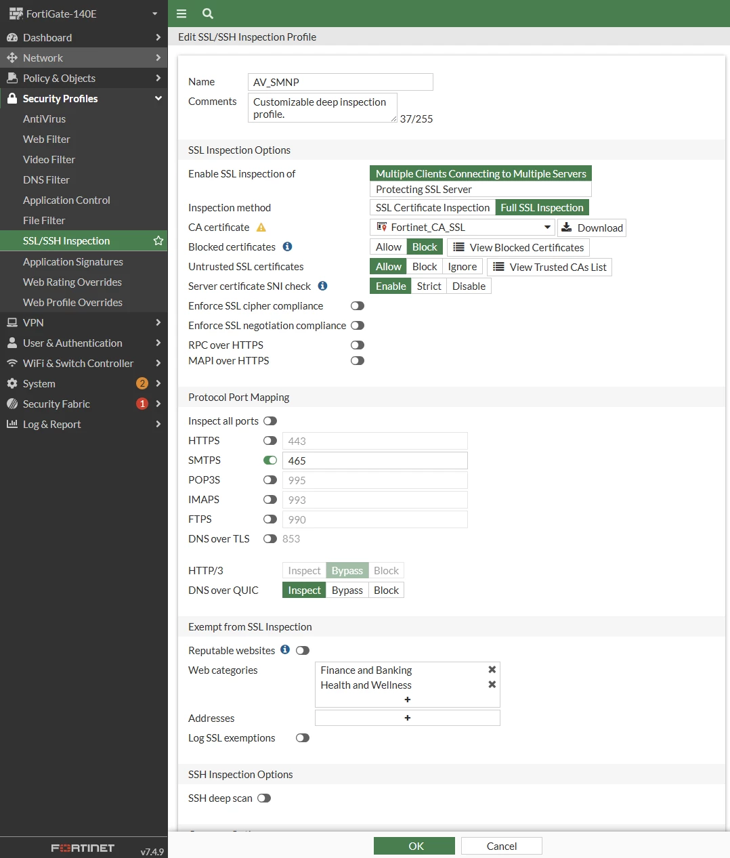Expand the Dashboard menu chevron

[158, 37]
